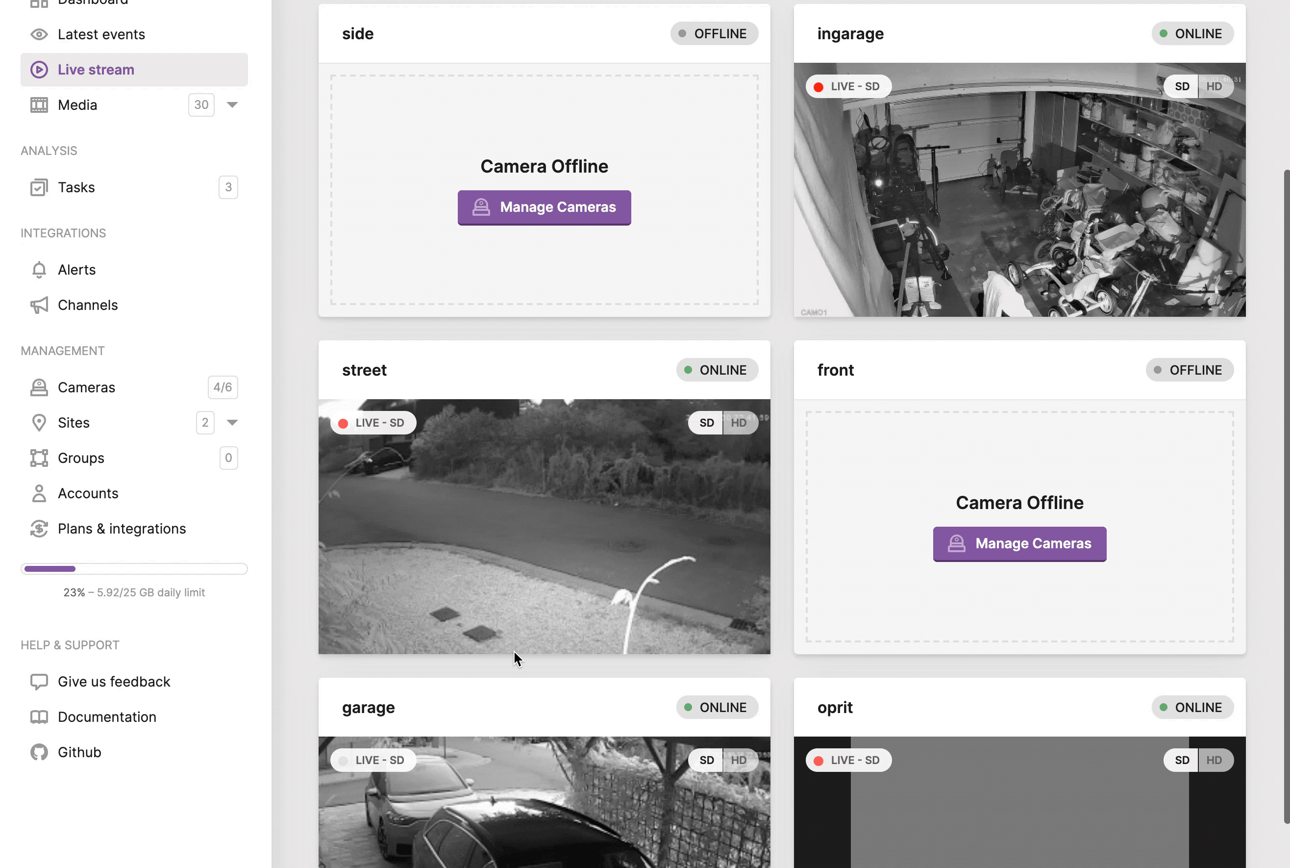1290x868 pixels.
Task: Click the Sites location pin icon
Action: (x=38, y=422)
